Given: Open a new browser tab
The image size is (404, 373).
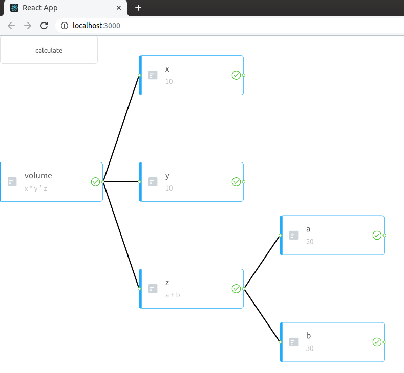Looking at the screenshot, I should point(138,8).
